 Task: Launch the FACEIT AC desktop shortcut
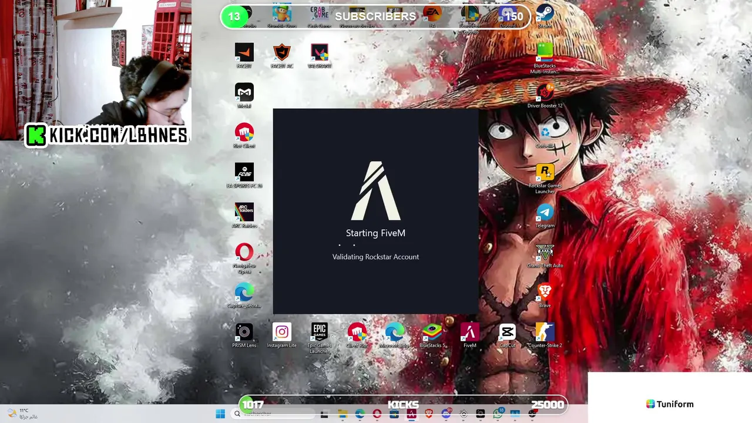[x=282, y=56]
